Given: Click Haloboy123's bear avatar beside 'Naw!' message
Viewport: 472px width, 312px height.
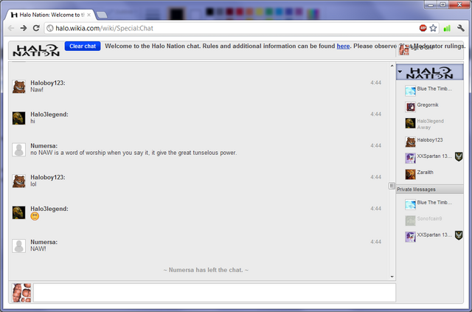Looking at the screenshot, I should (x=19, y=87).
